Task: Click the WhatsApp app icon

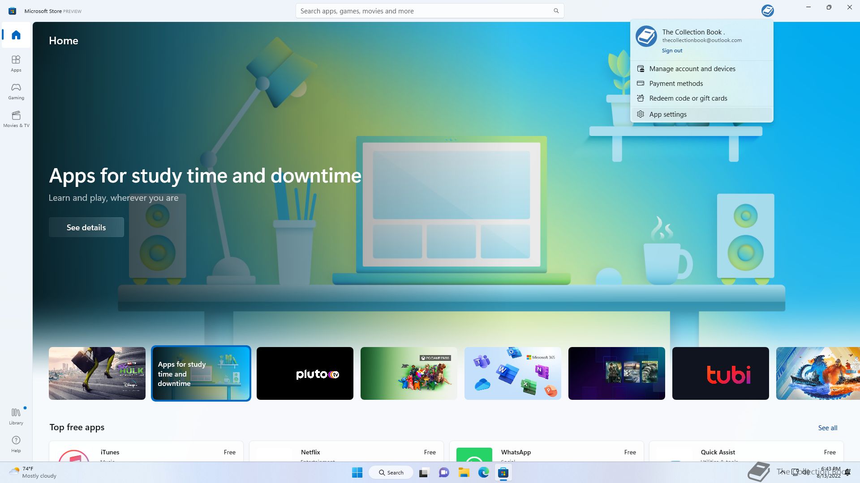Action: (x=474, y=454)
